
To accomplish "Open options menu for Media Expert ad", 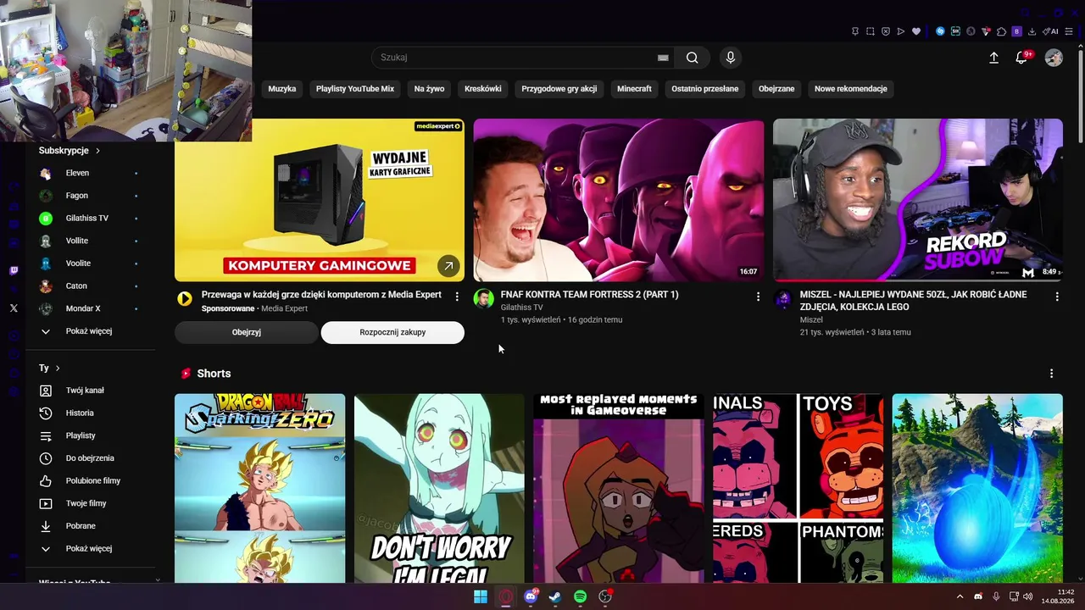I will click(457, 297).
